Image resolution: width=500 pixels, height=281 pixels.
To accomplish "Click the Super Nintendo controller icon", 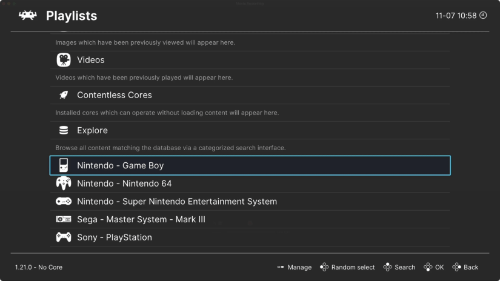I will (x=64, y=201).
